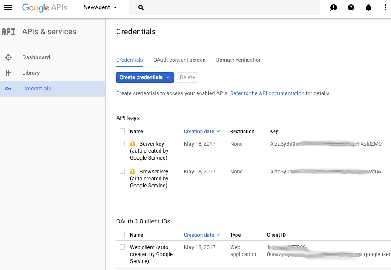Select the Server key checkbox
391x270 pixels.
pos(122,143)
